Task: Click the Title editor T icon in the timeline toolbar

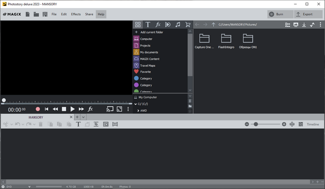Action: (78, 124)
